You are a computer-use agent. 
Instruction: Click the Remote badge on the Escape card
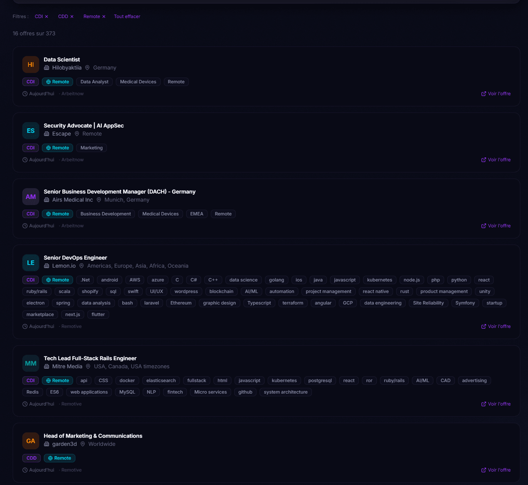[58, 148]
